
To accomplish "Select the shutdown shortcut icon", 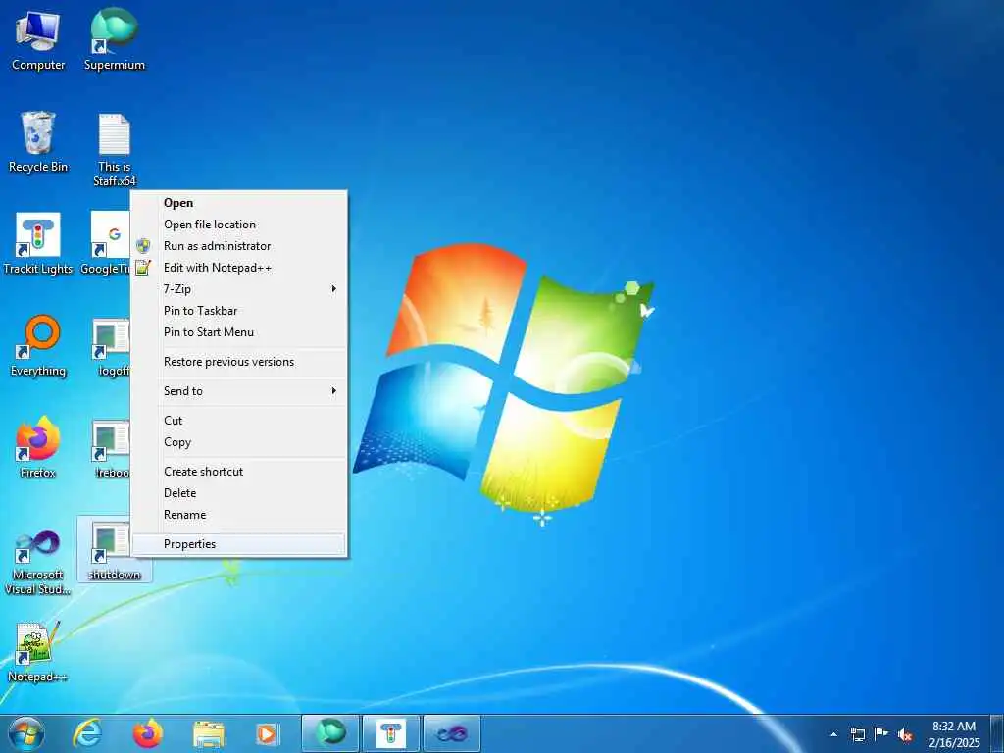I will tap(115, 549).
